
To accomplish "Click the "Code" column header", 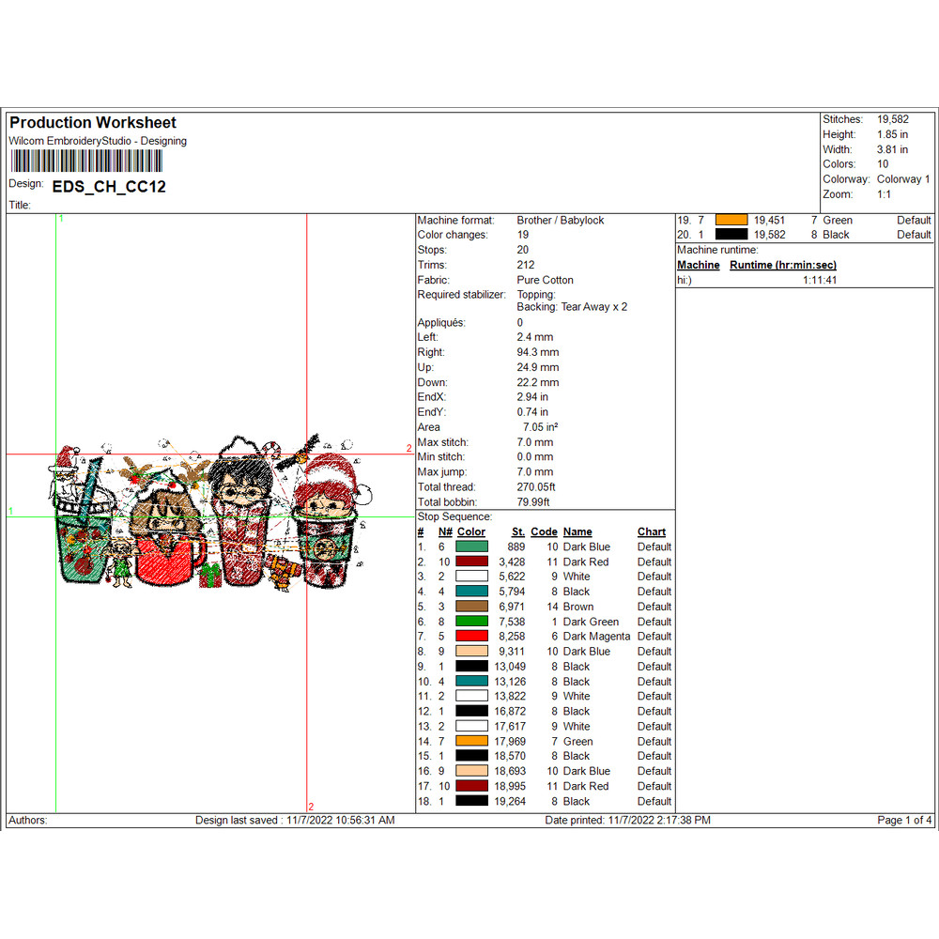I will pos(544,532).
